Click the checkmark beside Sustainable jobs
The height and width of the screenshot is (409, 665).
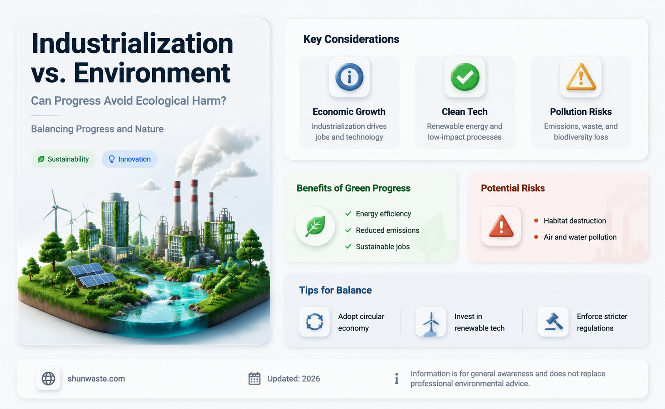coord(348,246)
